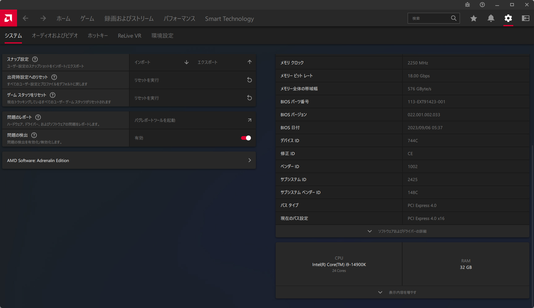The image size is (534, 308).
Task: Run リセットを実行 for 出荷時設定へのリセット
Action: 193,80
